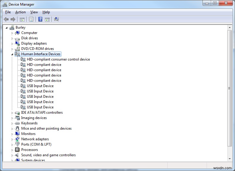
Task: Select Sound, video and game controllers label
Action: pos(48,155)
